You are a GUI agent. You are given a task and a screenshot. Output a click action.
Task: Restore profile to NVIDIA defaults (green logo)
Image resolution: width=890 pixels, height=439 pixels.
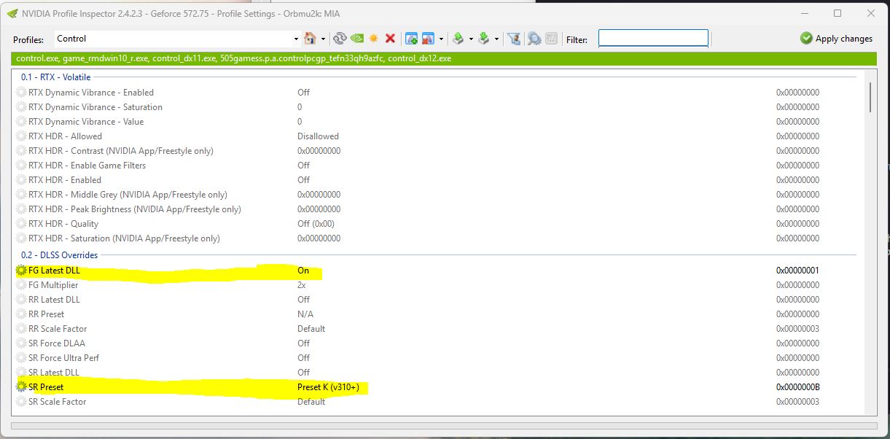pyautogui.click(x=356, y=39)
